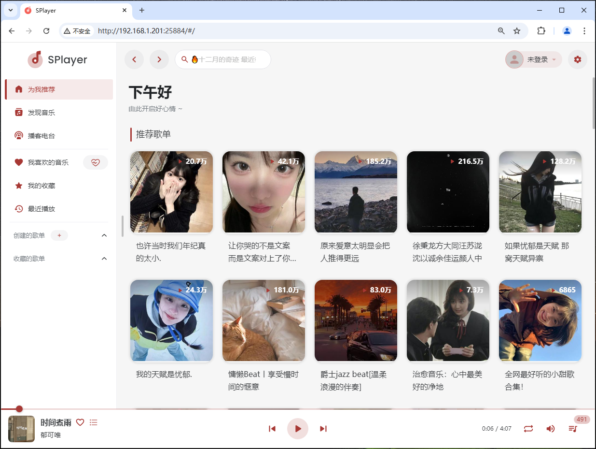
Task: Open playlist 我的天赋是忧郁 cover thumbnail
Action: coord(171,320)
